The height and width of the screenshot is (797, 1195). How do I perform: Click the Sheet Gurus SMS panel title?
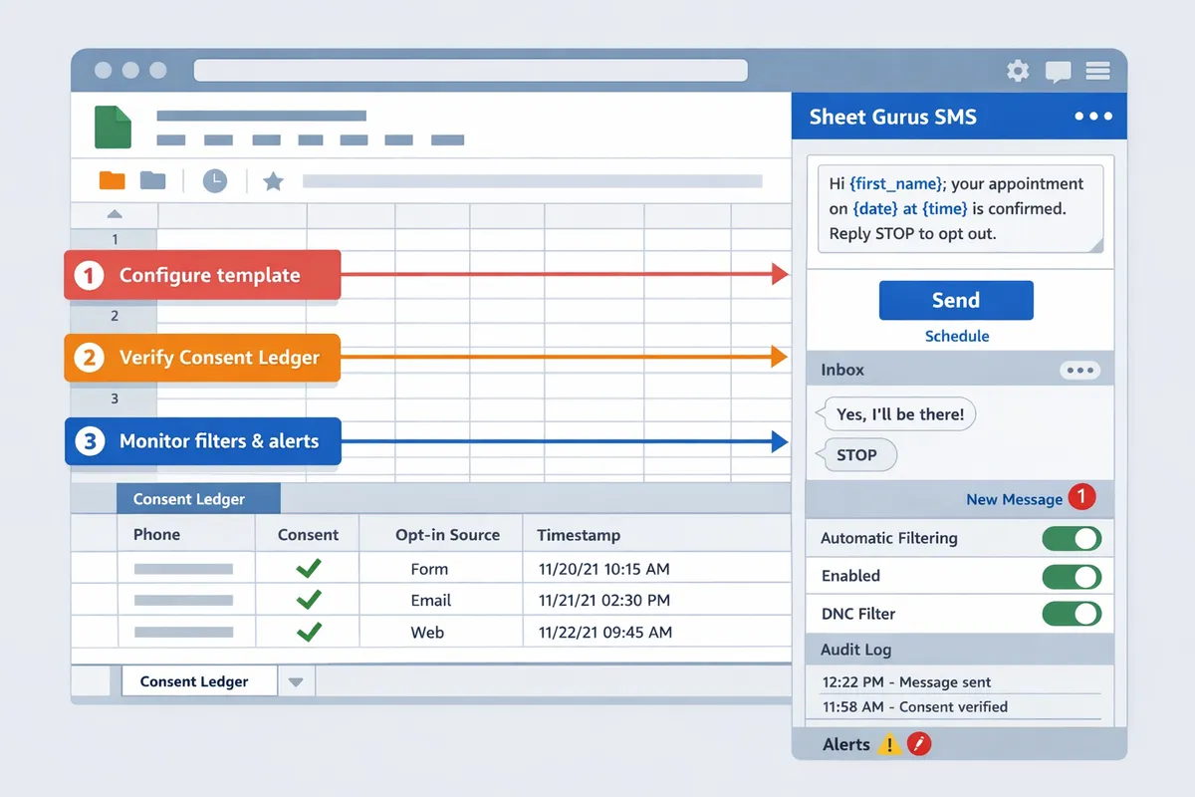click(892, 117)
